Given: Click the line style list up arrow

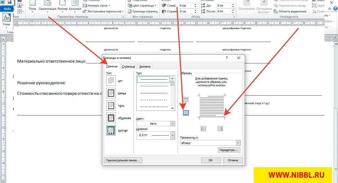Looking at the screenshot, I should click(x=173, y=78).
